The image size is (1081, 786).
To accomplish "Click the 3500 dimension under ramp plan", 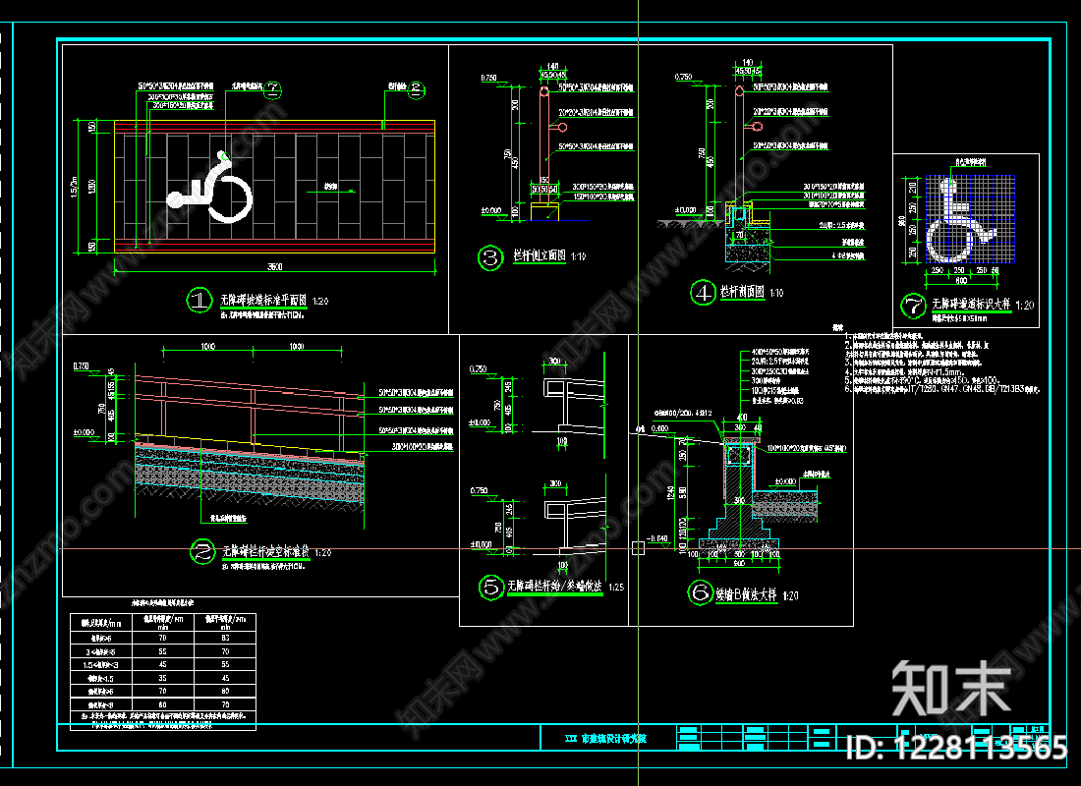I will point(274,266).
